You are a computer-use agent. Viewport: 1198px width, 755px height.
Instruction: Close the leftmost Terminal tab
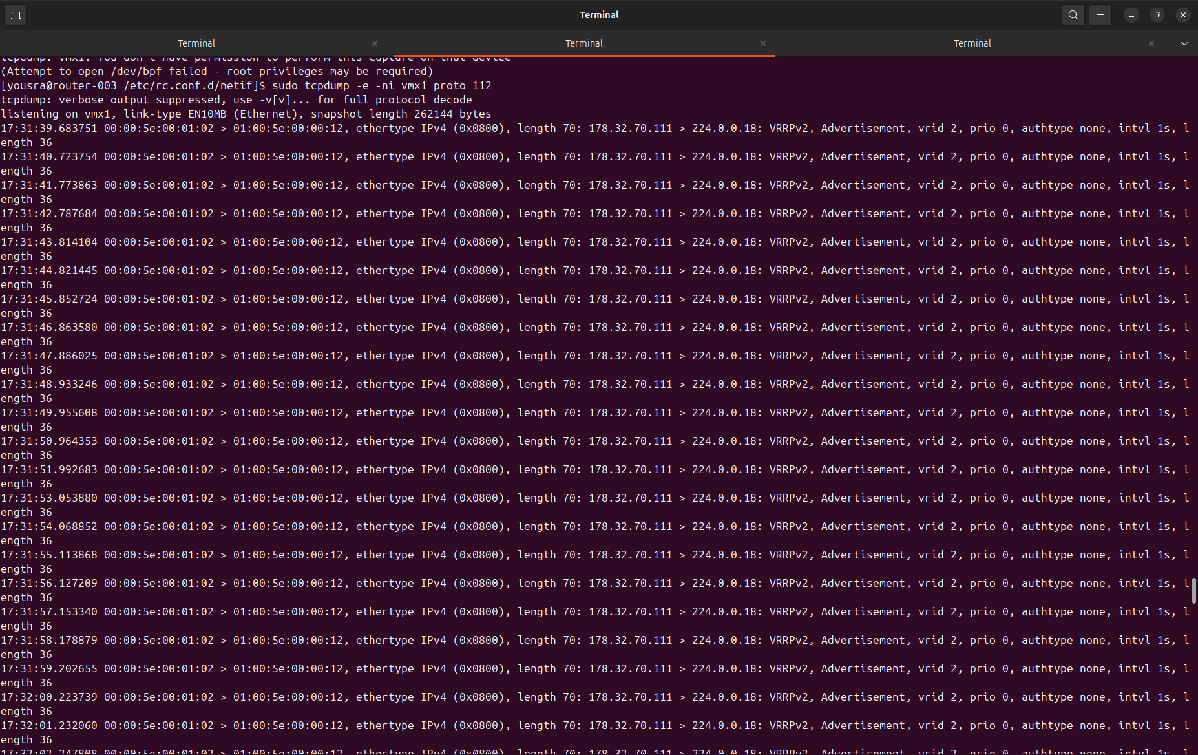[x=375, y=43]
